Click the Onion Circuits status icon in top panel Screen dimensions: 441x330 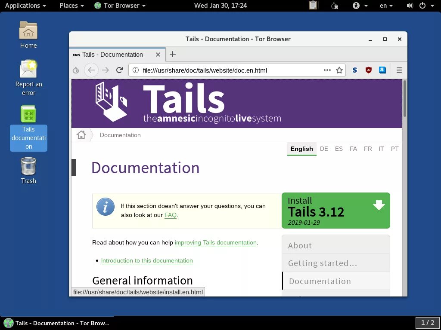pyautogui.click(x=334, y=5)
